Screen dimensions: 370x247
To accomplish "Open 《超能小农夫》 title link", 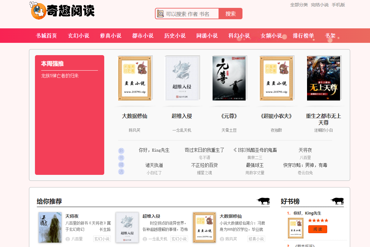I will pyautogui.click(x=276, y=116).
